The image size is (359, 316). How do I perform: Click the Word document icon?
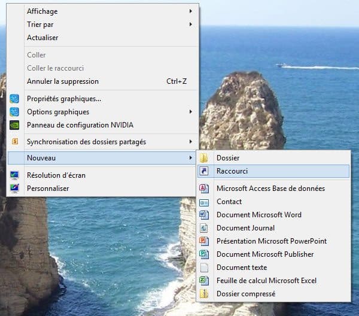pos(204,215)
